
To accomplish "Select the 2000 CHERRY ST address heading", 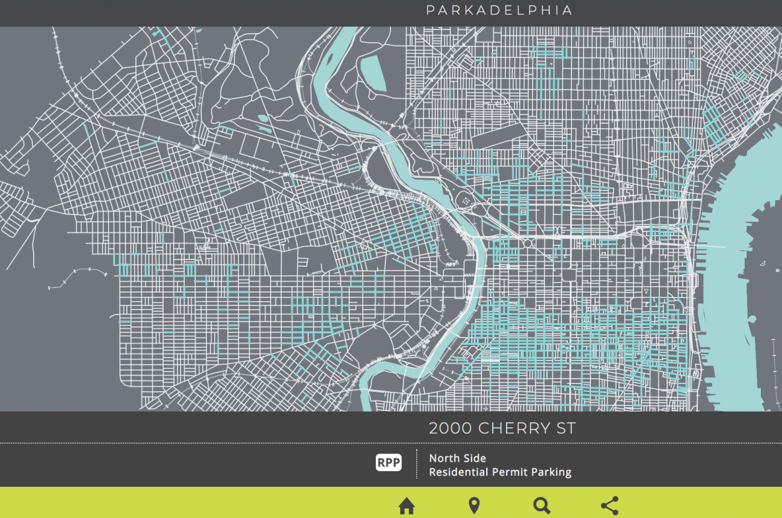I will [x=502, y=428].
